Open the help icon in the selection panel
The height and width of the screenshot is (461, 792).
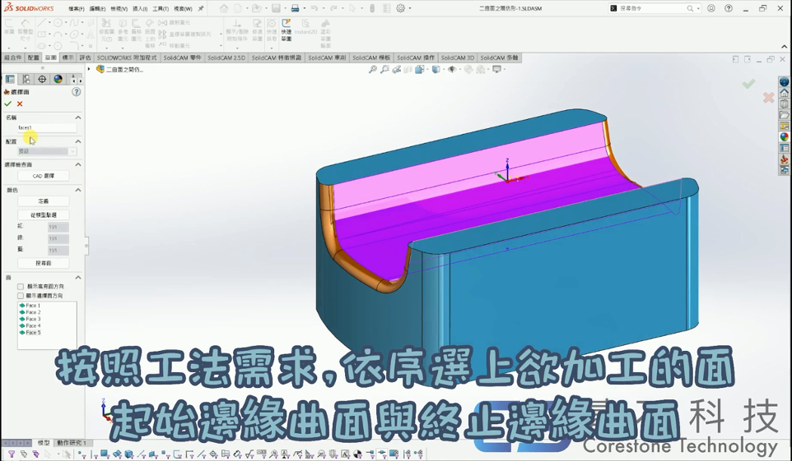[x=76, y=92]
